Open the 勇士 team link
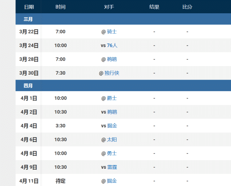Screen dimensions: 231x186 point(112,153)
